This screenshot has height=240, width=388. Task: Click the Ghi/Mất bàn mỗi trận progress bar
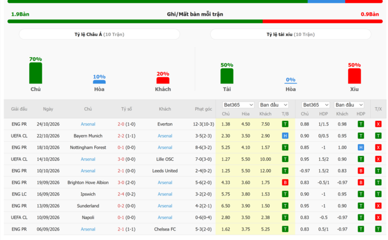195,21
